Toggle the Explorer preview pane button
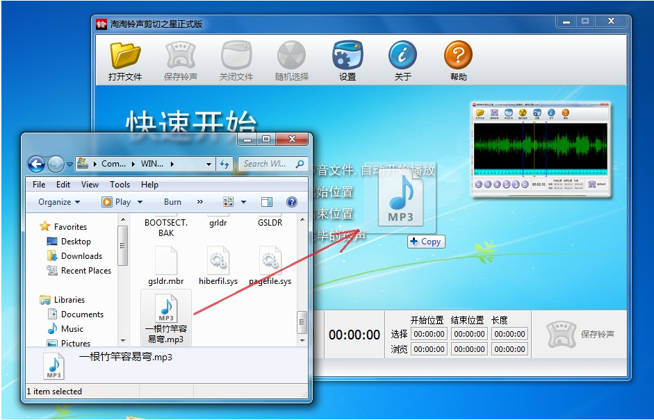Screen dimensions: 654x420 (x=267, y=202)
